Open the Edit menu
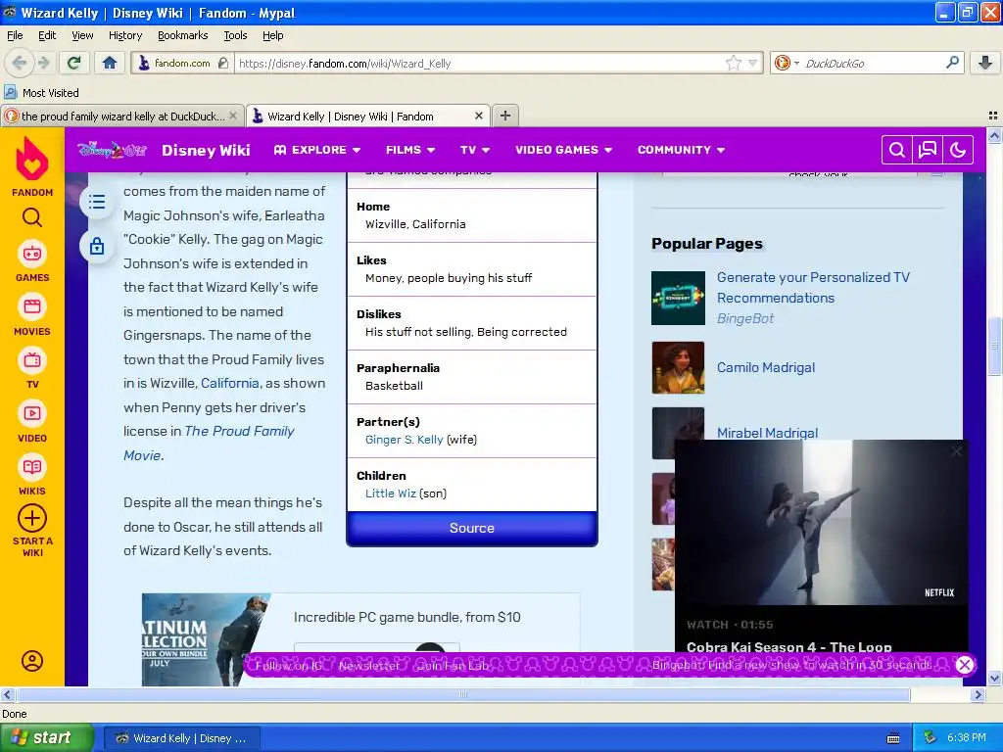The height and width of the screenshot is (752, 1003). click(47, 35)
